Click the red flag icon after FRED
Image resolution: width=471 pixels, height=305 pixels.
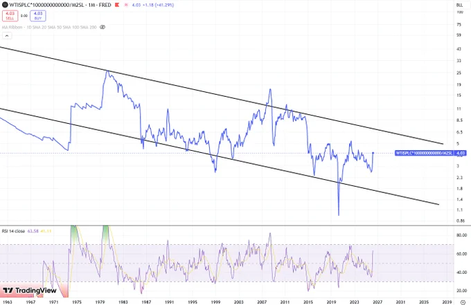pyautogui.click(x=117, y=5)
